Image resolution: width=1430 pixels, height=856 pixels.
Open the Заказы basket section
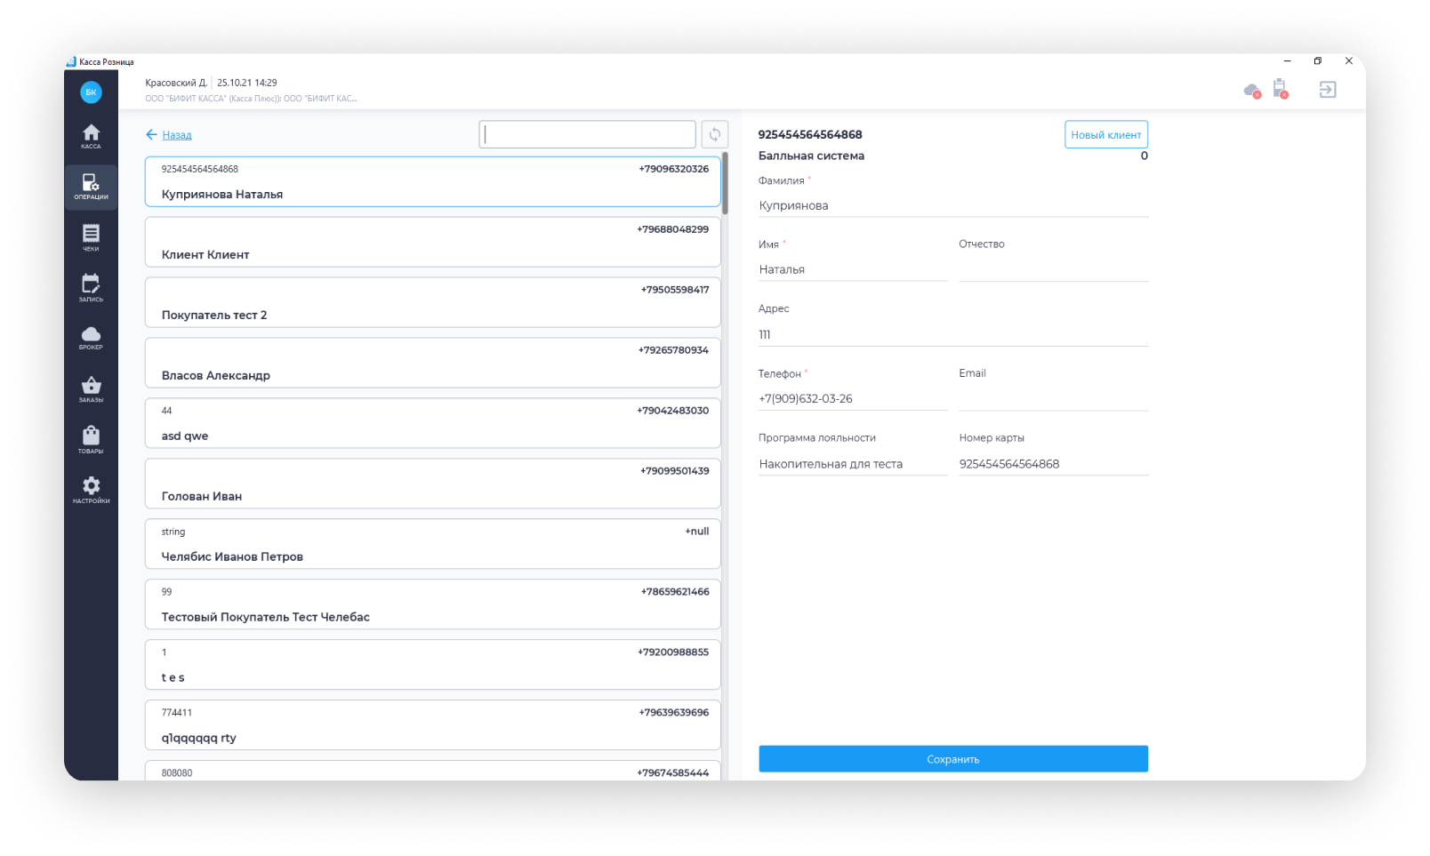click(x=91, y=389)
